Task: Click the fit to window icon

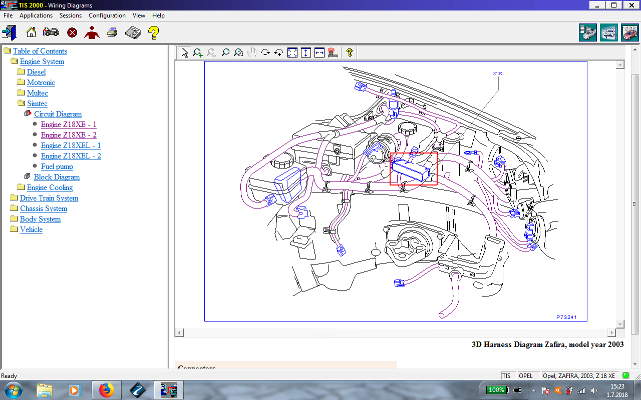Action: [292, 52]
